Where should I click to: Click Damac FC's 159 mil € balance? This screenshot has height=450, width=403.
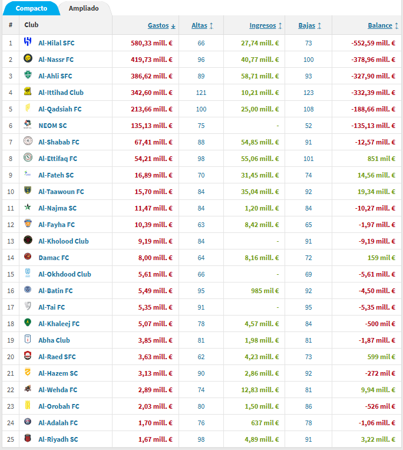pos(382,258)
